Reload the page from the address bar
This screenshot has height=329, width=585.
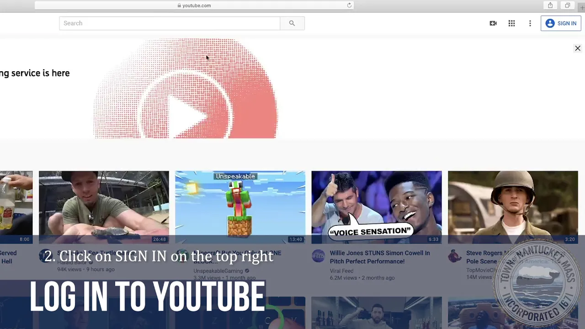349,5
